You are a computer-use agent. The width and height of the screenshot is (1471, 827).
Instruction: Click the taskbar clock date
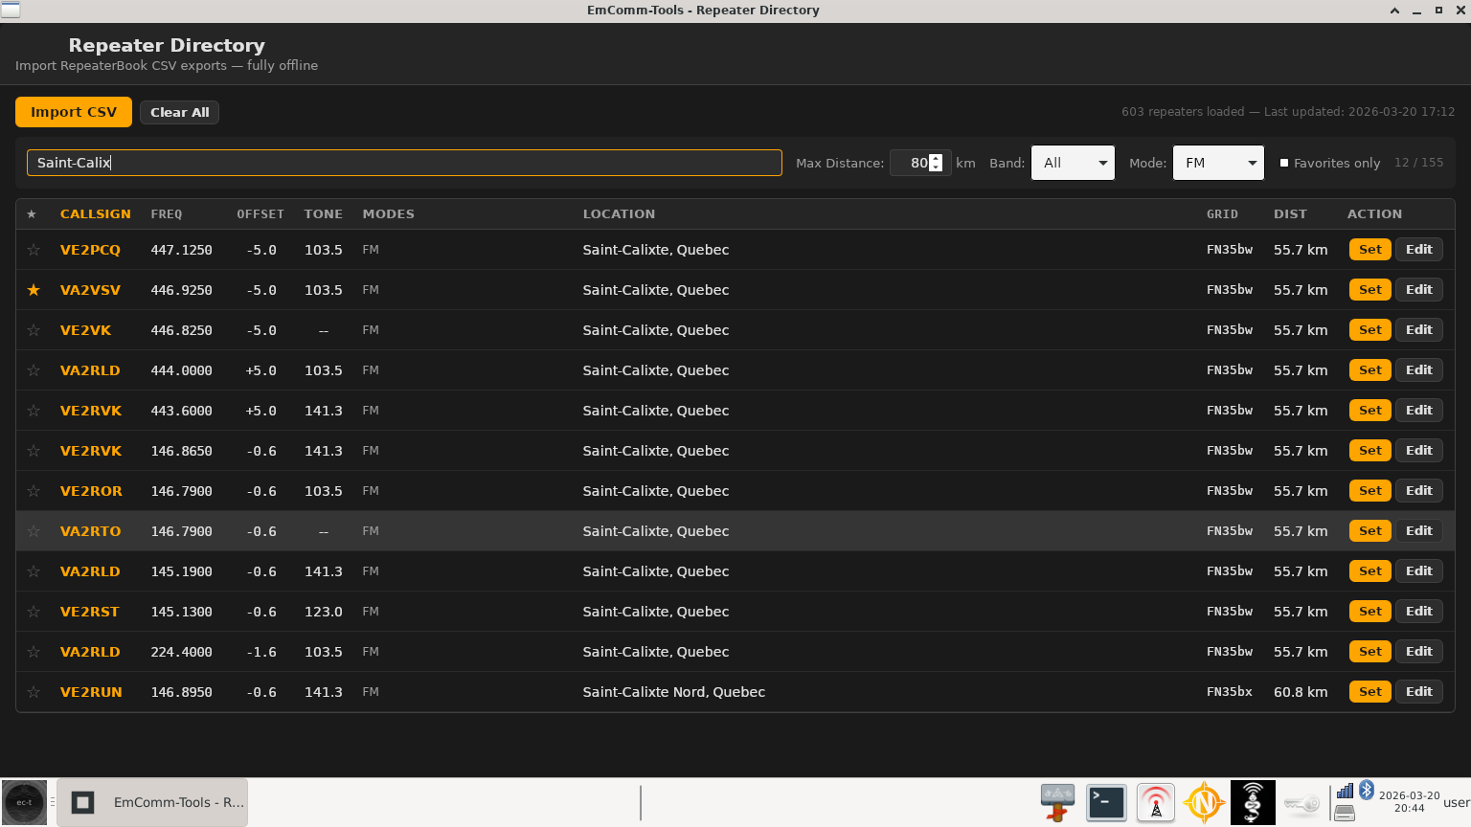[1409, 802]
